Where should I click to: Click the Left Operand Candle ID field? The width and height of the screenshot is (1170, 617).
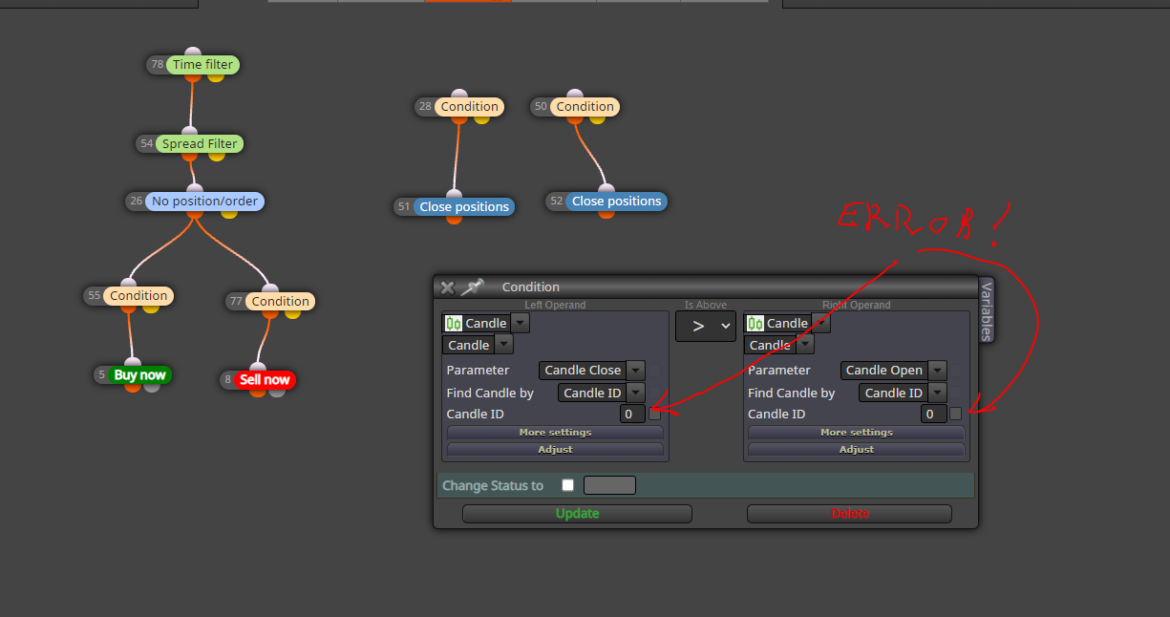(x=632, y=414)
